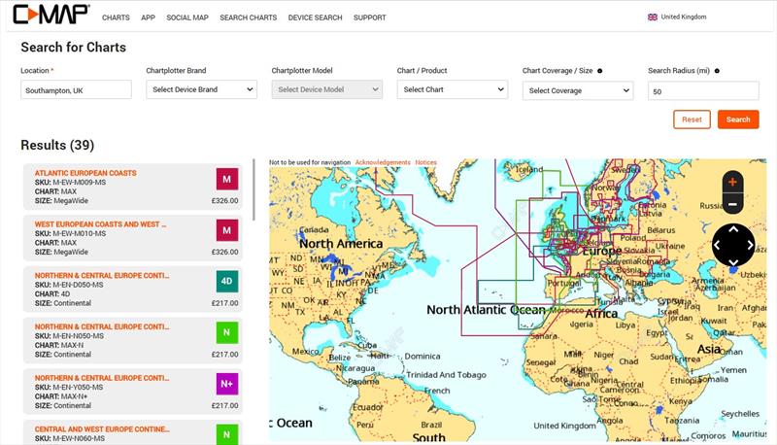Click North Atlantic Ocean map label
This screenshot has height=445, width=777.
(x=487, y=310)
